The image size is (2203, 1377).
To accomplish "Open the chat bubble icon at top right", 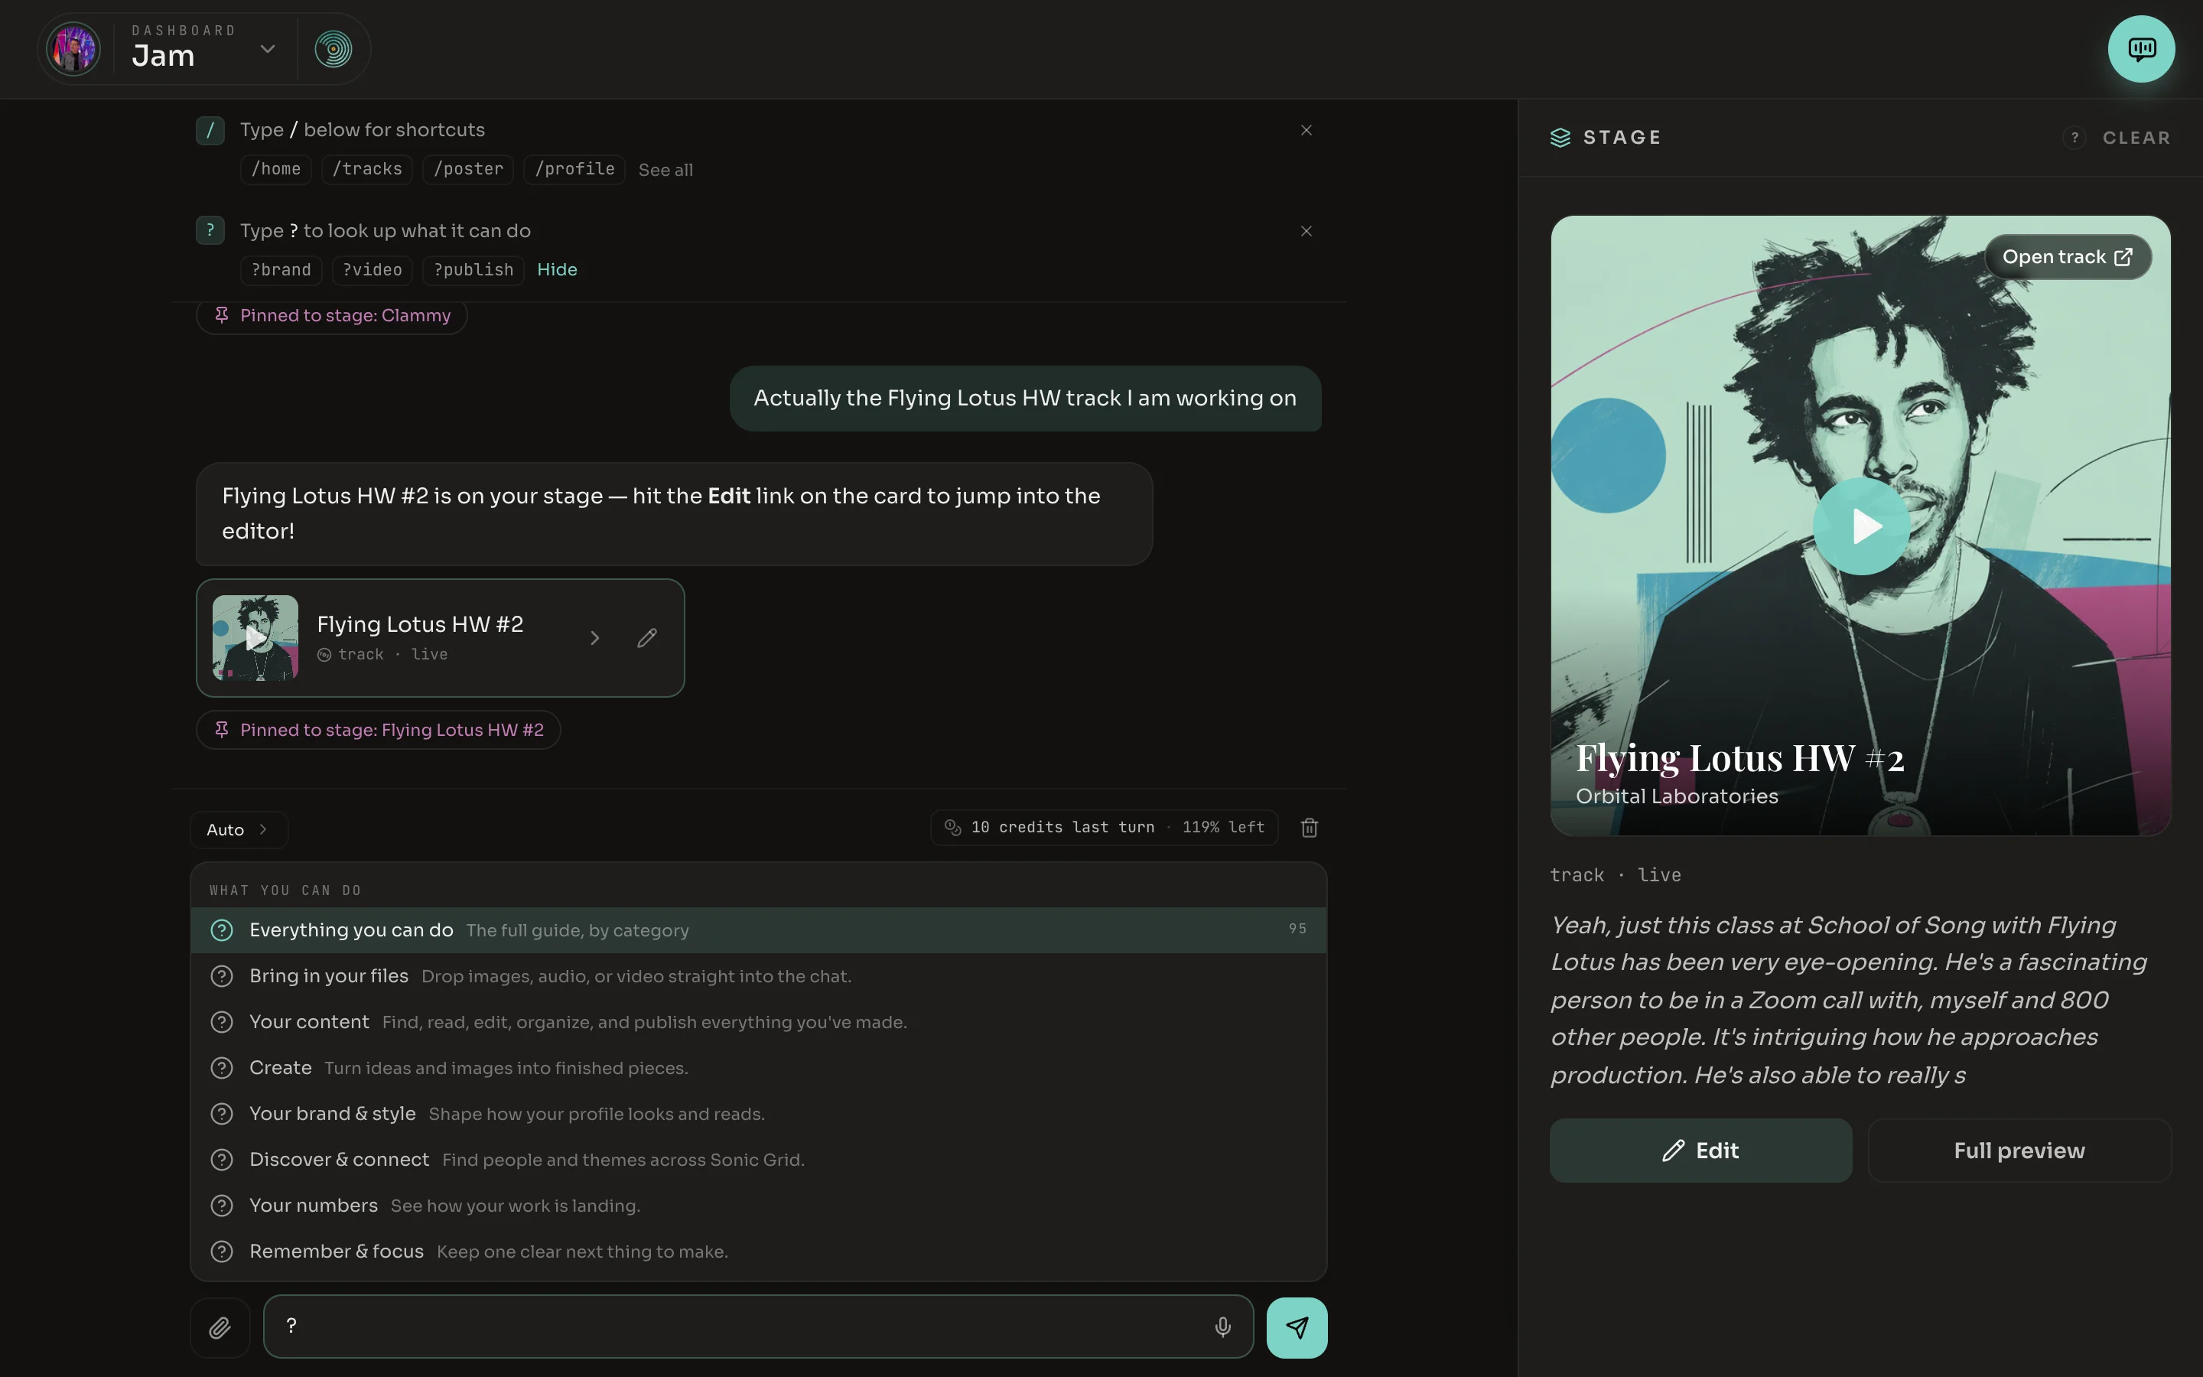I will point(2140,49).
